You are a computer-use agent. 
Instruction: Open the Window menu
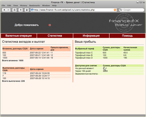tap(46, 6)
